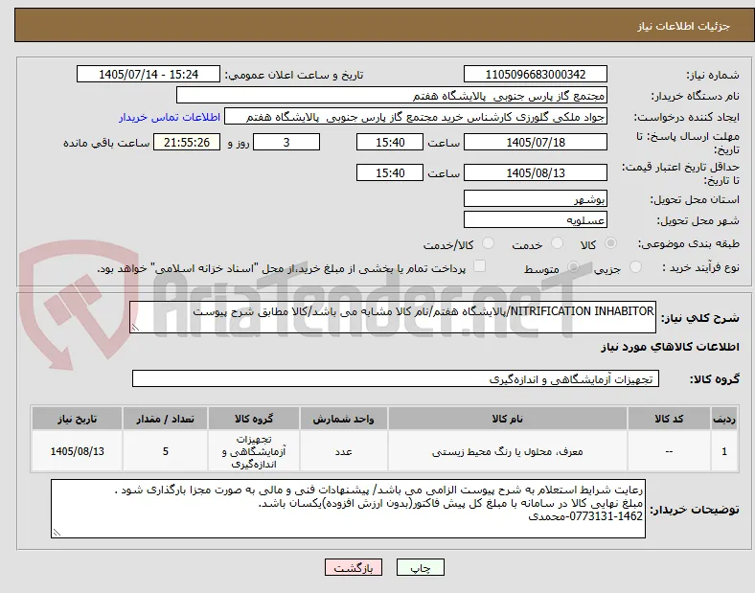
Task: Click the row number cell 1
Action: 724,451
